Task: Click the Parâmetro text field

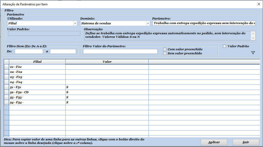Action: (204, 23)
